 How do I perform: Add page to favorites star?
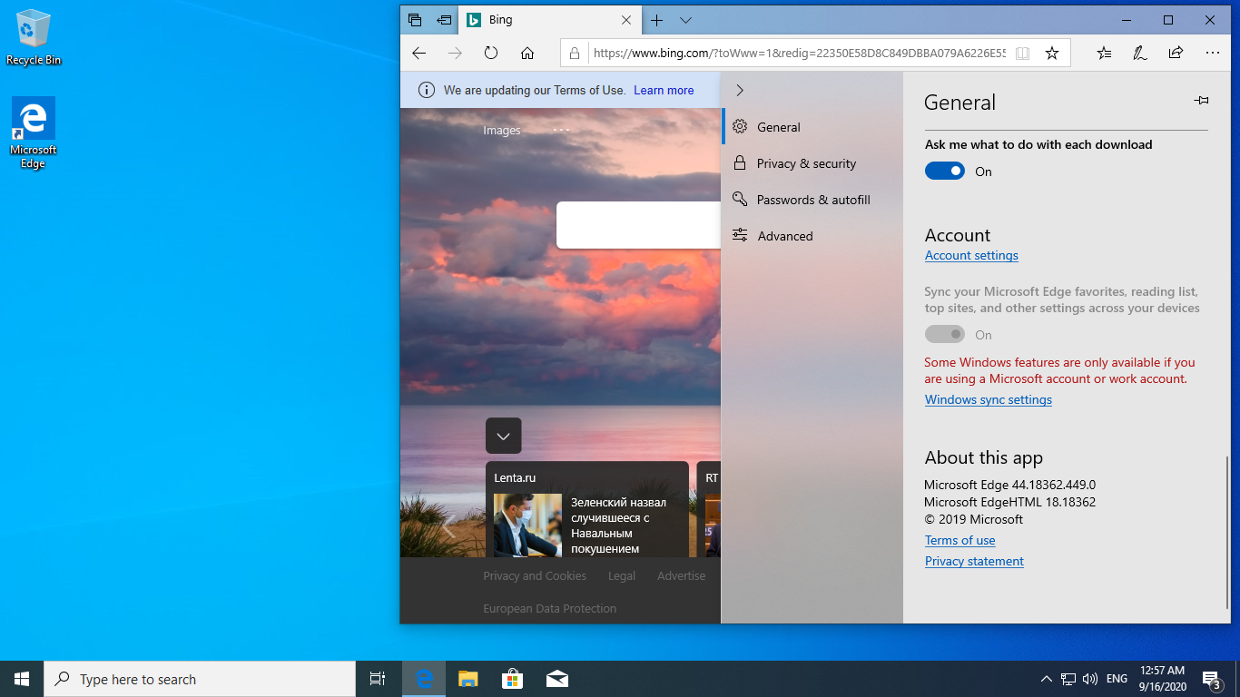[x=1052, y=54]
